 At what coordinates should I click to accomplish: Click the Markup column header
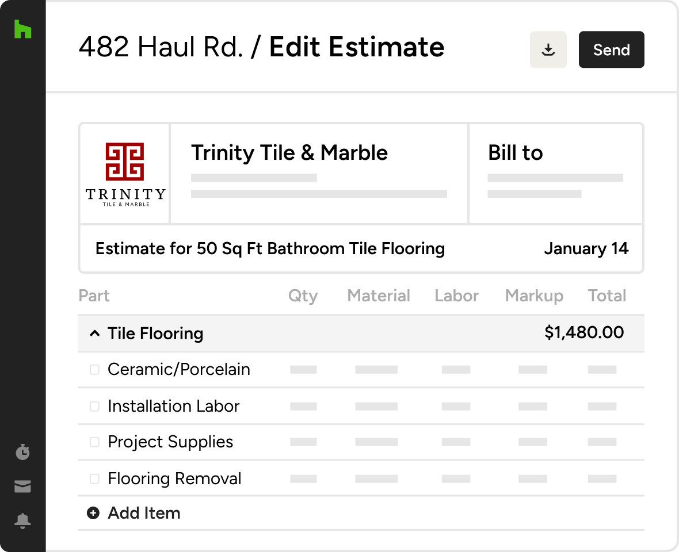pos(534,296)
